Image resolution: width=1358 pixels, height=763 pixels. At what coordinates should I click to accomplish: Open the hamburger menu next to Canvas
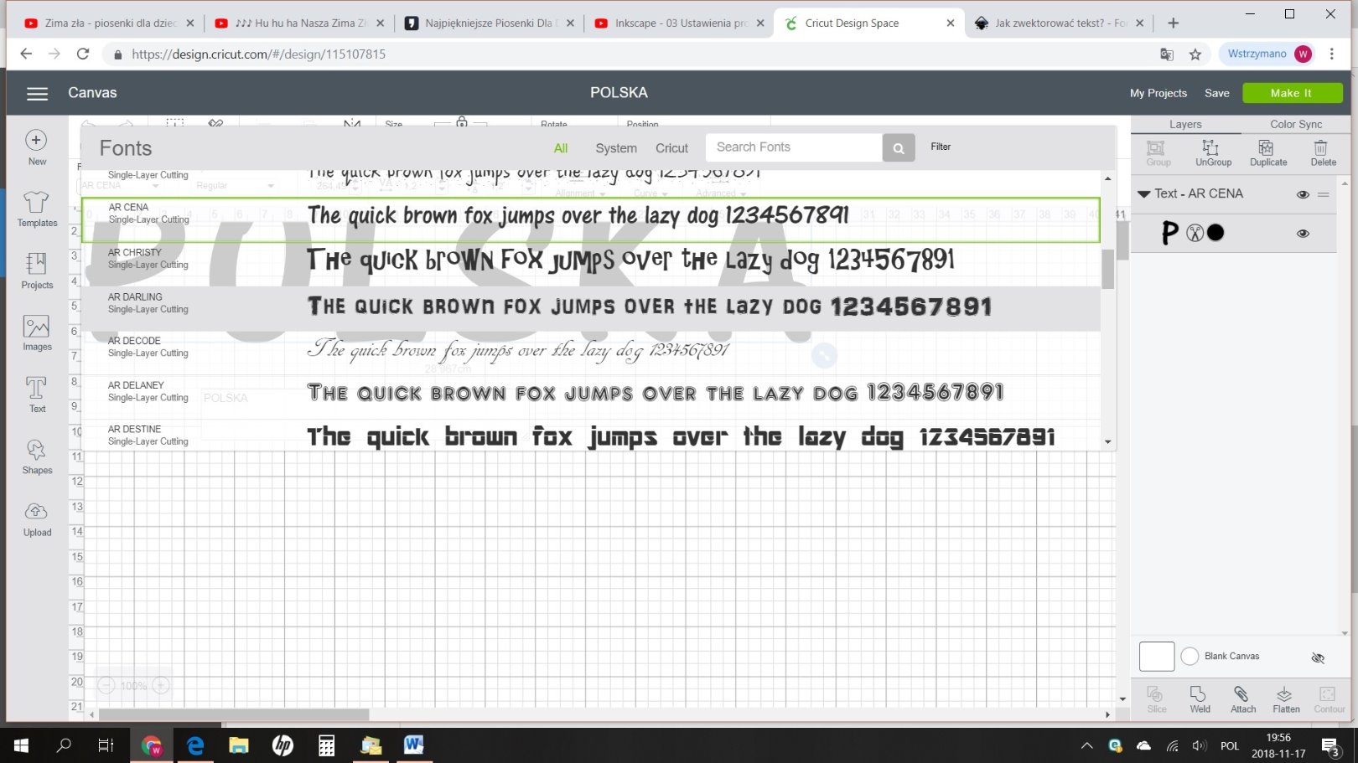click(x=37, y=94)
